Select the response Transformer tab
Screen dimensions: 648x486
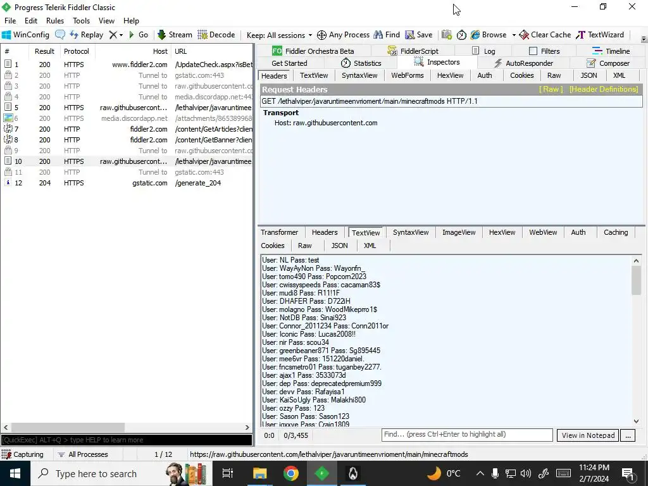coord(279,232)
